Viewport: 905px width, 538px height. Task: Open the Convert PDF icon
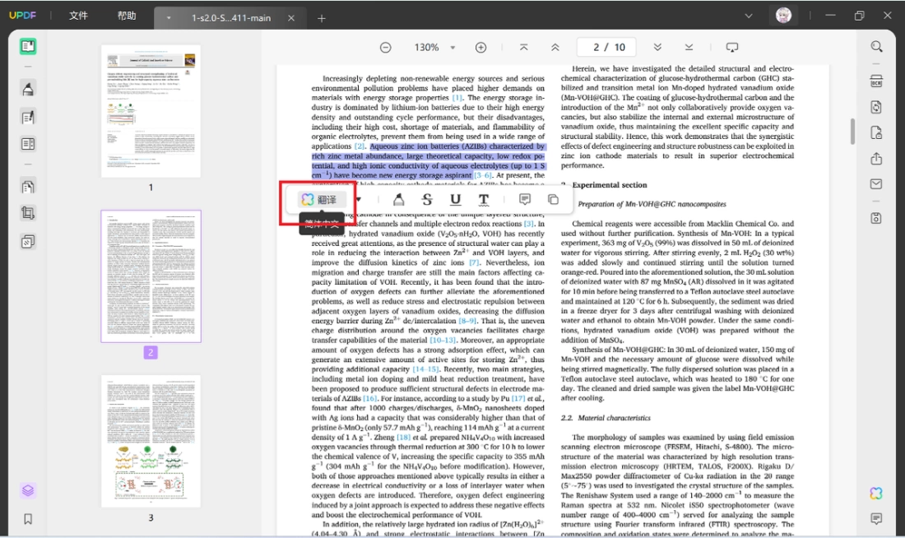[x=876, y=108]
